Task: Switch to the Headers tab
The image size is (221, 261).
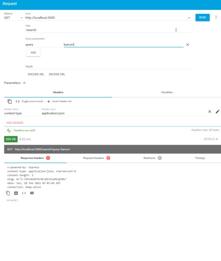Action: (x=58, y=92)
